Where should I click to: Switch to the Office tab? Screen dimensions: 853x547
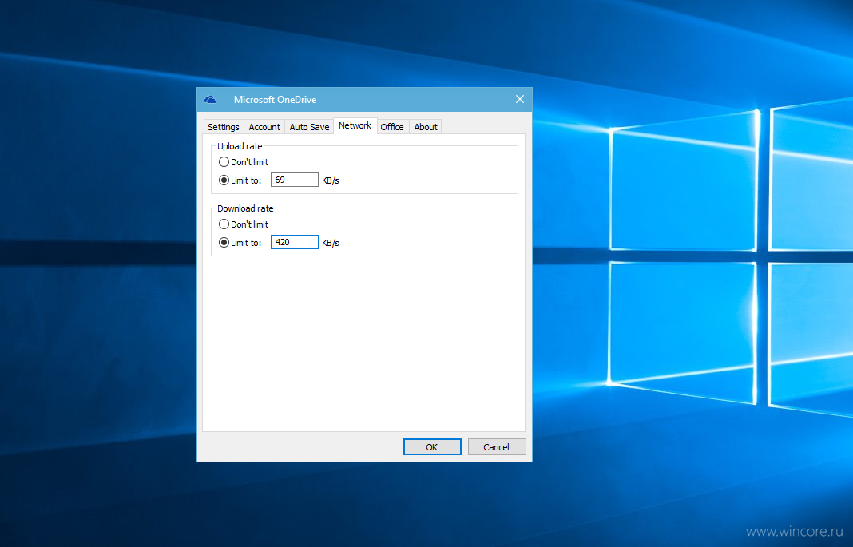pyautogui.click(x=391, y=127)
